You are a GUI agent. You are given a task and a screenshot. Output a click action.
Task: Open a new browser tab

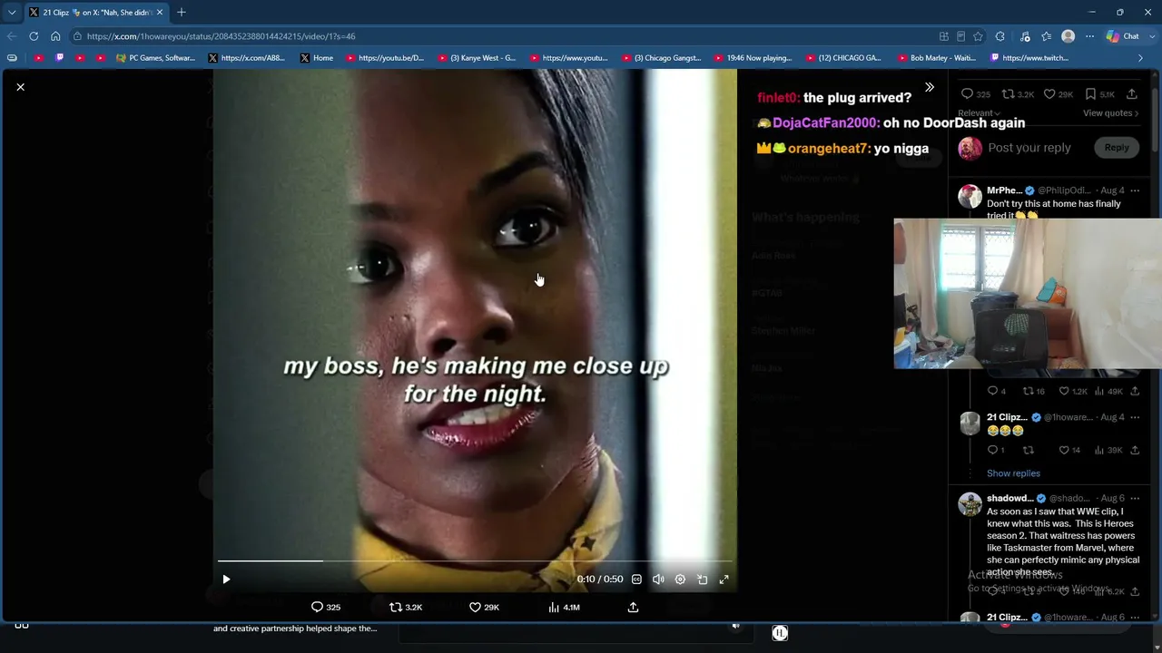point(182,13)
